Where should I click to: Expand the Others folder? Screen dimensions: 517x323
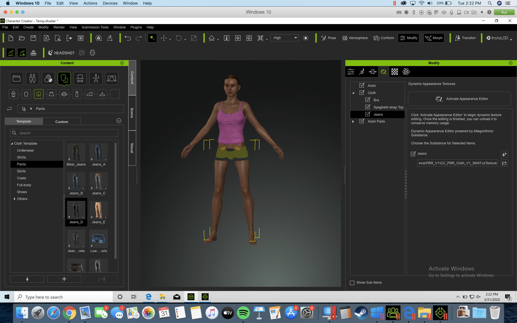tap(14, 199)
